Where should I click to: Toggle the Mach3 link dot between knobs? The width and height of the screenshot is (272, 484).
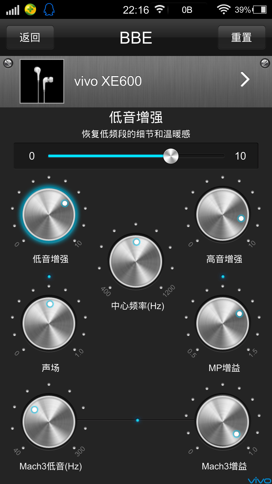coord(138,420)
